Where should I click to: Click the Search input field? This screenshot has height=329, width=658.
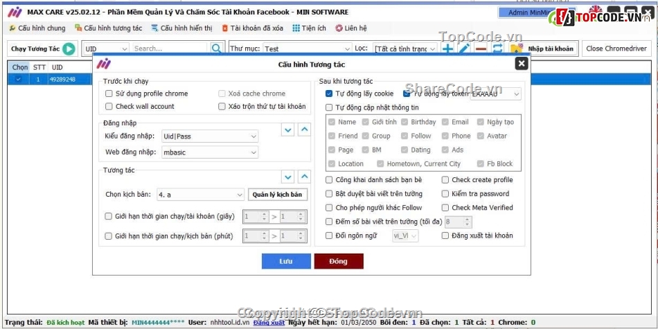point(170,48)
